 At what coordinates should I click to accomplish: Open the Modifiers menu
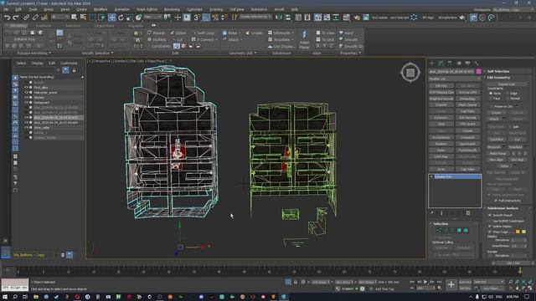100,9
